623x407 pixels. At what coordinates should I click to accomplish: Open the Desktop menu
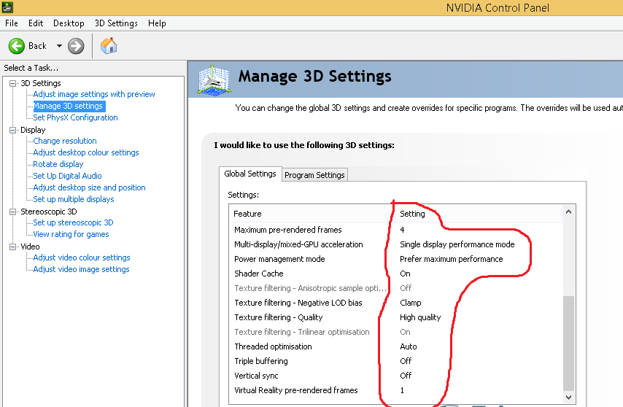coord(69,23)
